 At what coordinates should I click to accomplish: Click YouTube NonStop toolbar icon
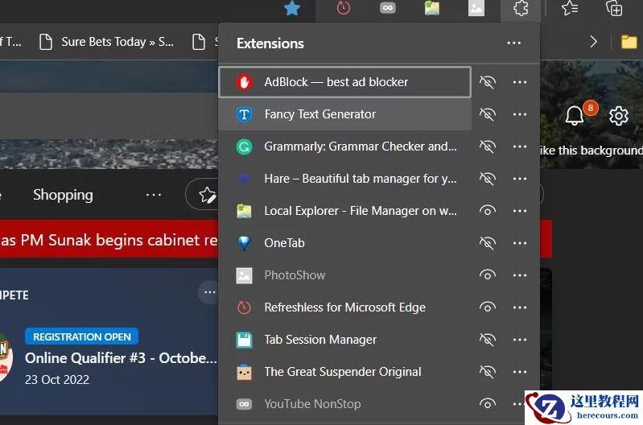click(388, 8)
